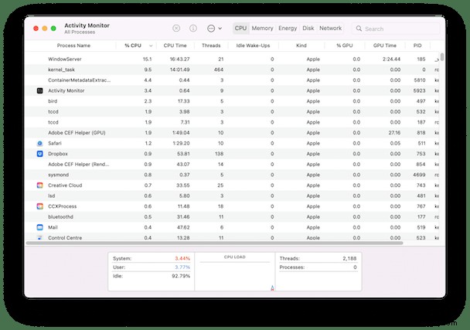
Task: Select the lsd process row
Action: pyautogui.click(x=233, y=196)
